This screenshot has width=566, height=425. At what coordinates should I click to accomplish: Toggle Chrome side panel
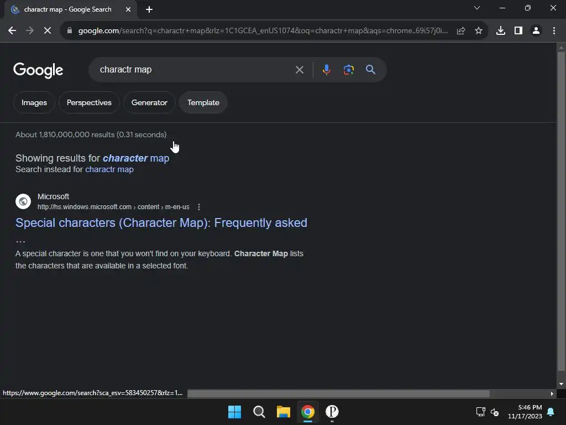click(x=518, y=31)
